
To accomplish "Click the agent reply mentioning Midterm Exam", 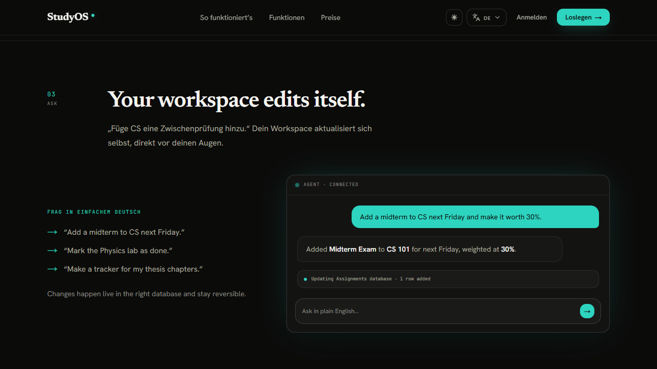I will click(430, 249).
